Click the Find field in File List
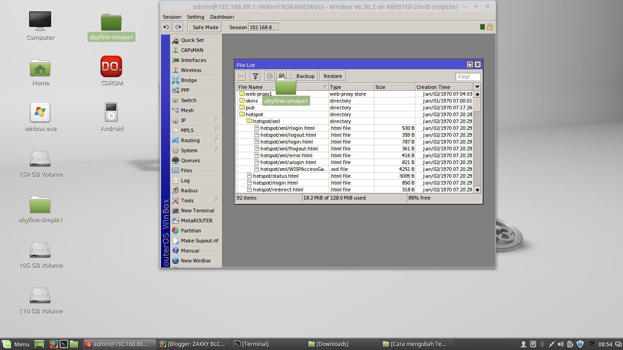Screen dimensions: 623x350 [x=468, y=77]
